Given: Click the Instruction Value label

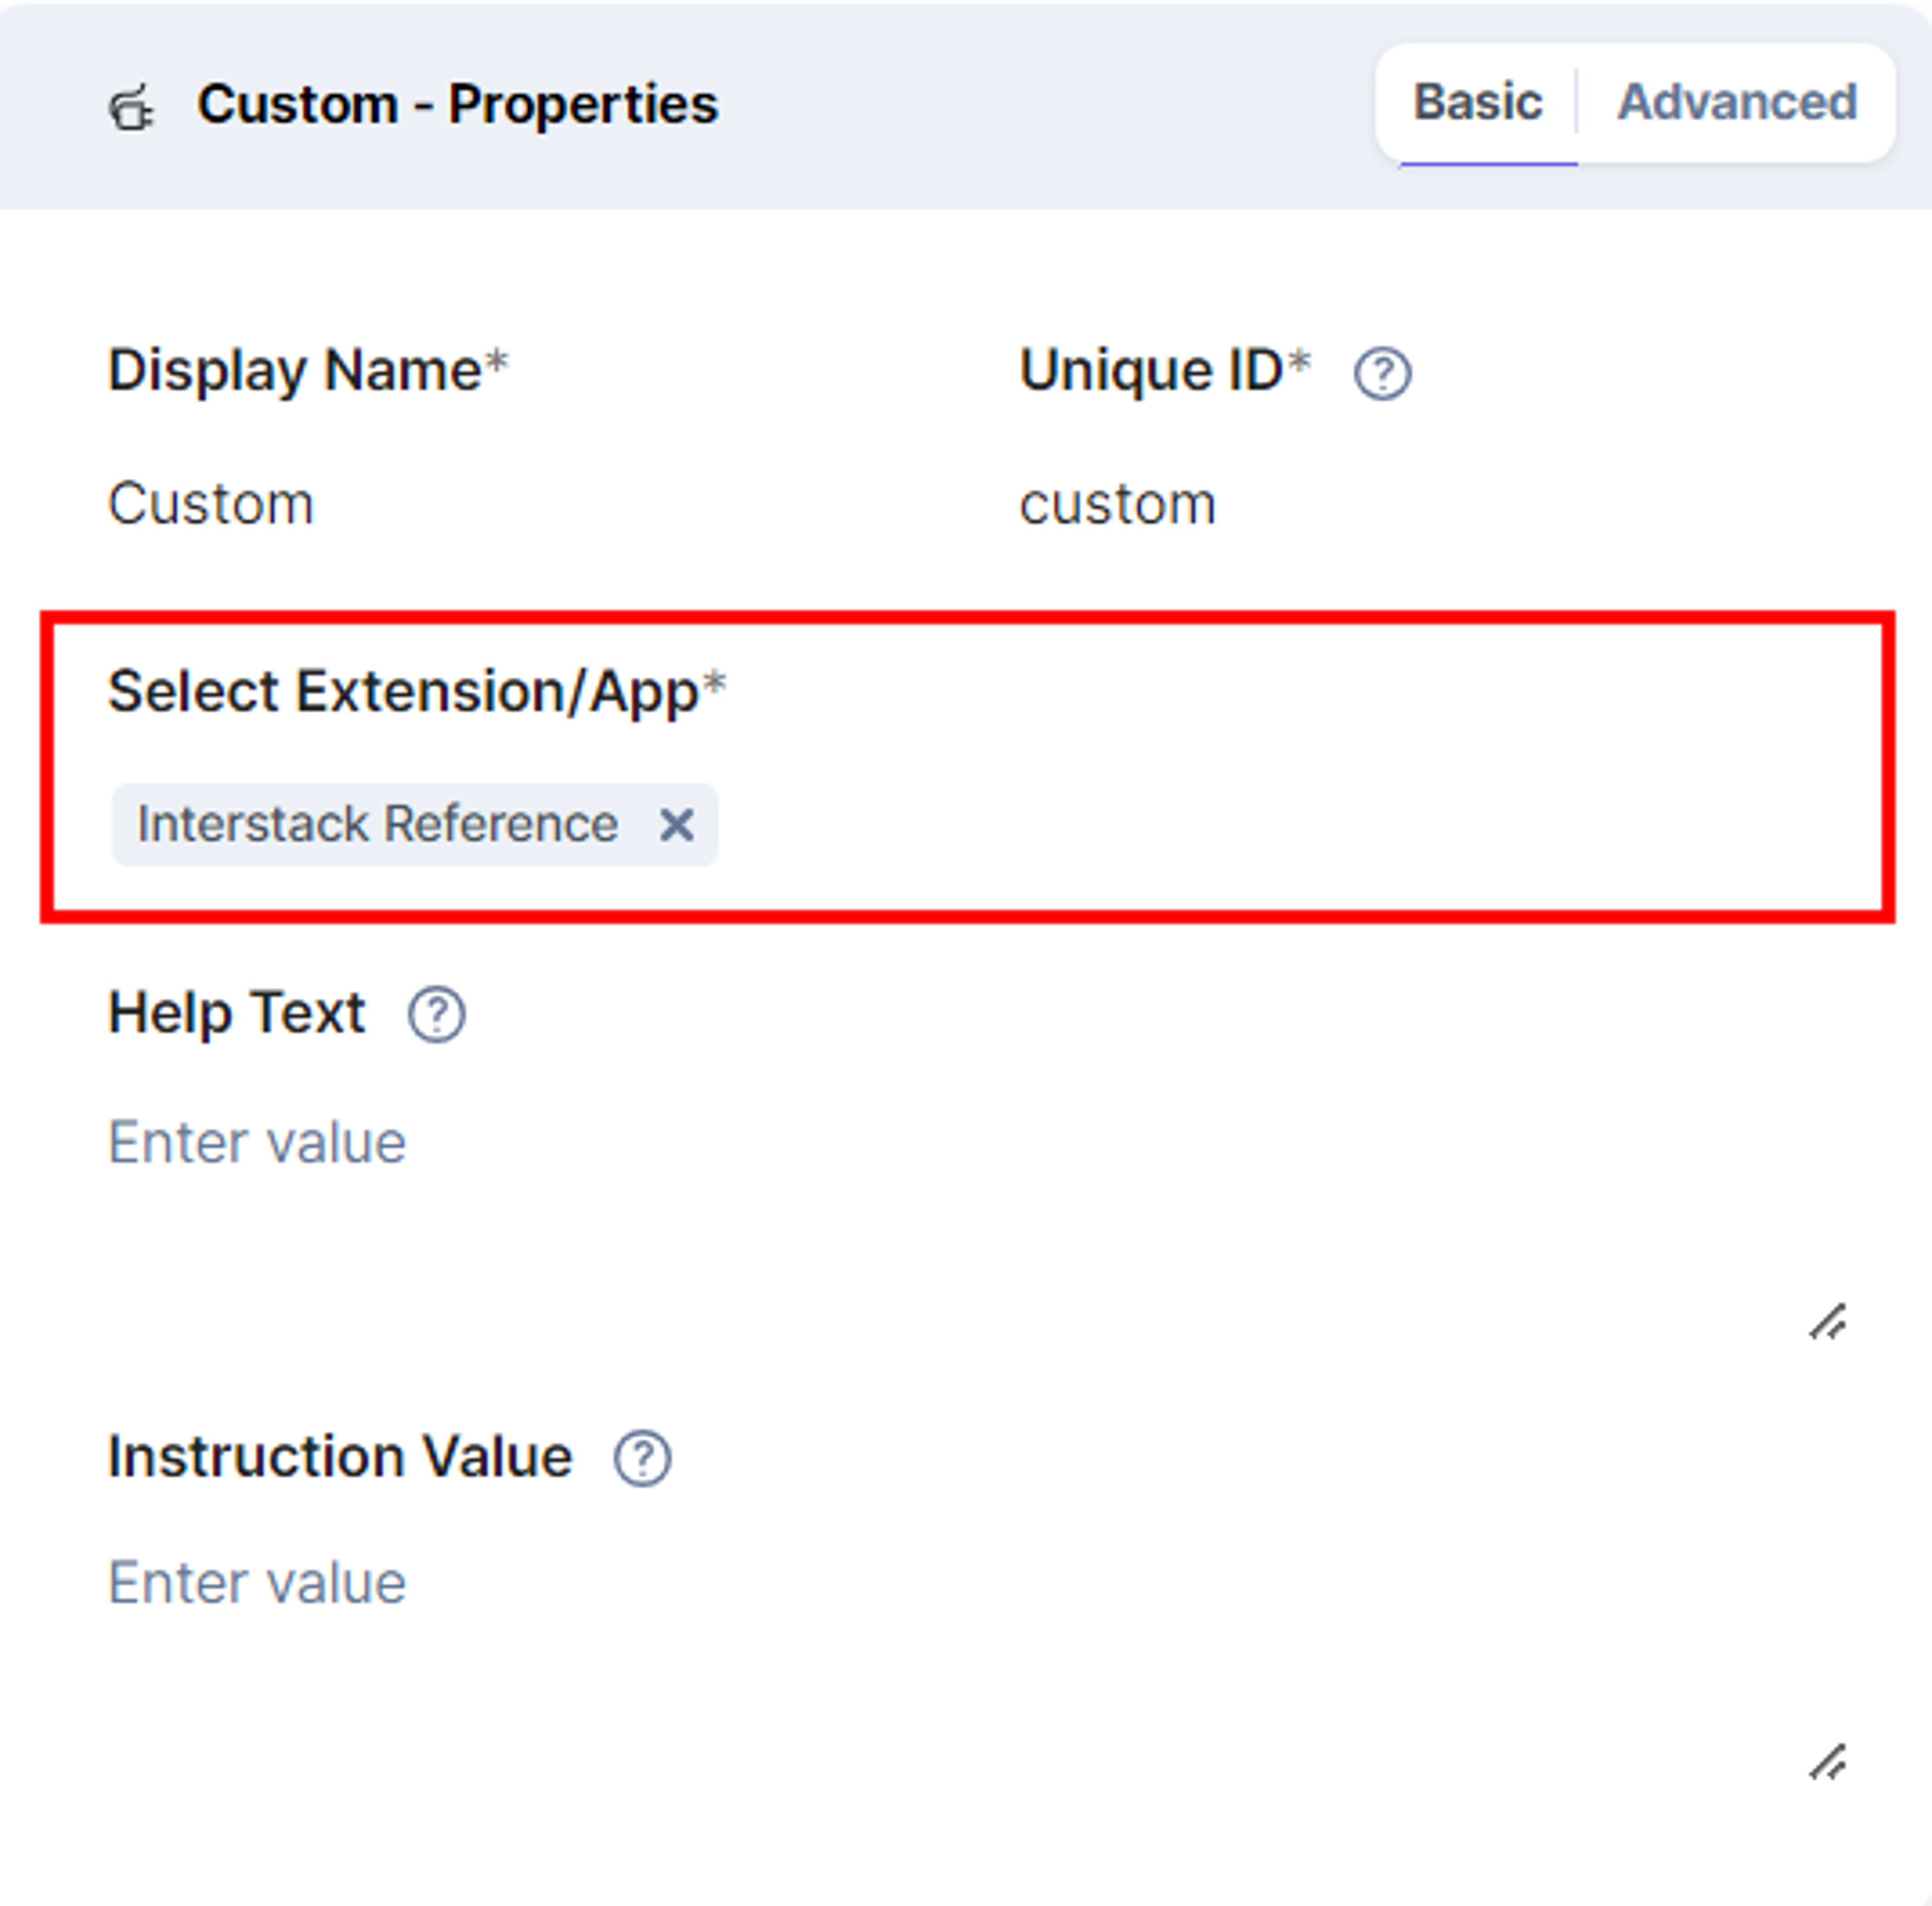Looking at the screenshot, I should (340, 1457).
